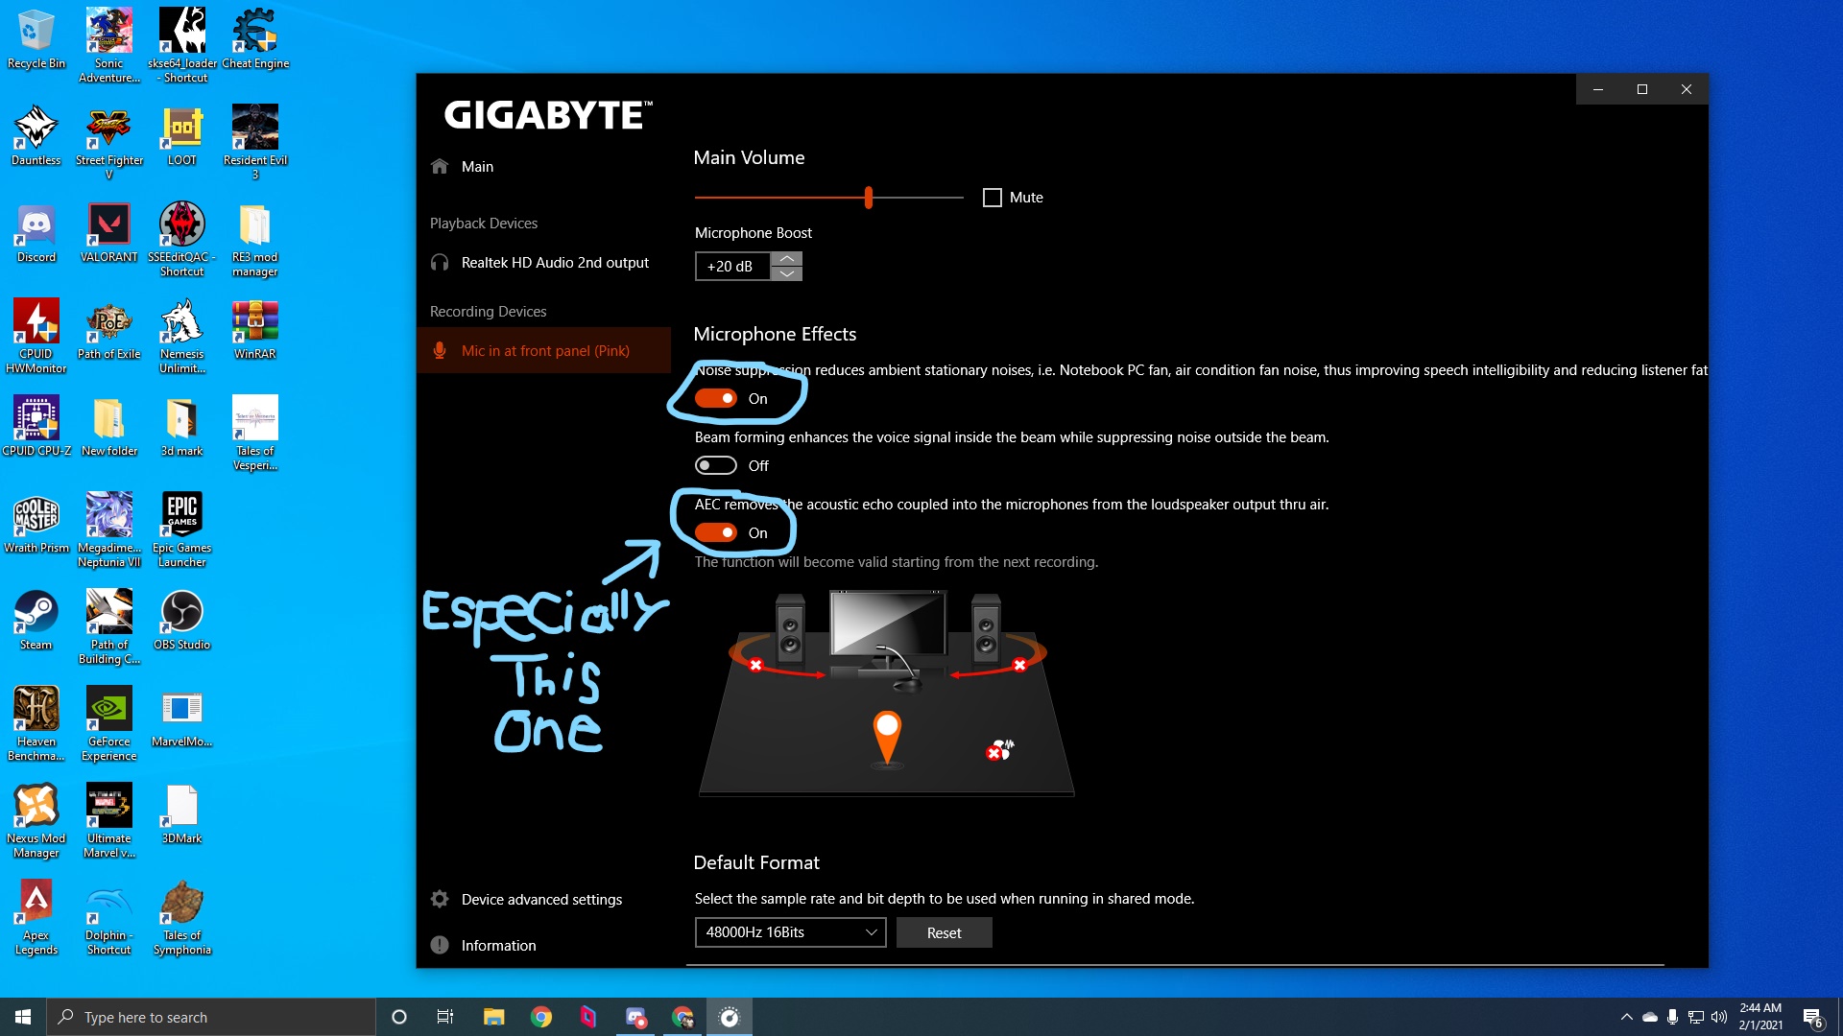Select Street Fighter V desktop icon
Screen dimensions: 1843x1036
coord(109,143)
